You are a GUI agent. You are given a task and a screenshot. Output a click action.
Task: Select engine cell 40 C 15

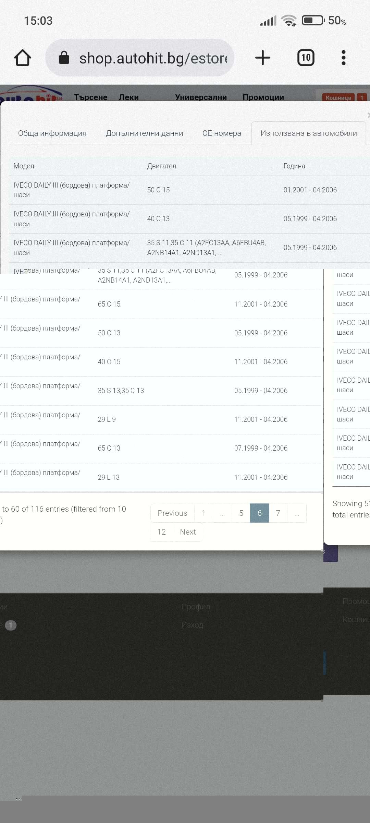click(x=109, y=362)
